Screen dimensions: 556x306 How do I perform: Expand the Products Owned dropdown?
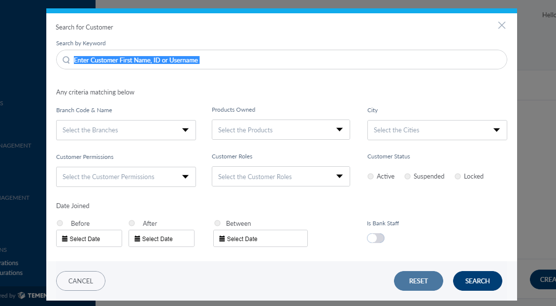pos(281,130)
